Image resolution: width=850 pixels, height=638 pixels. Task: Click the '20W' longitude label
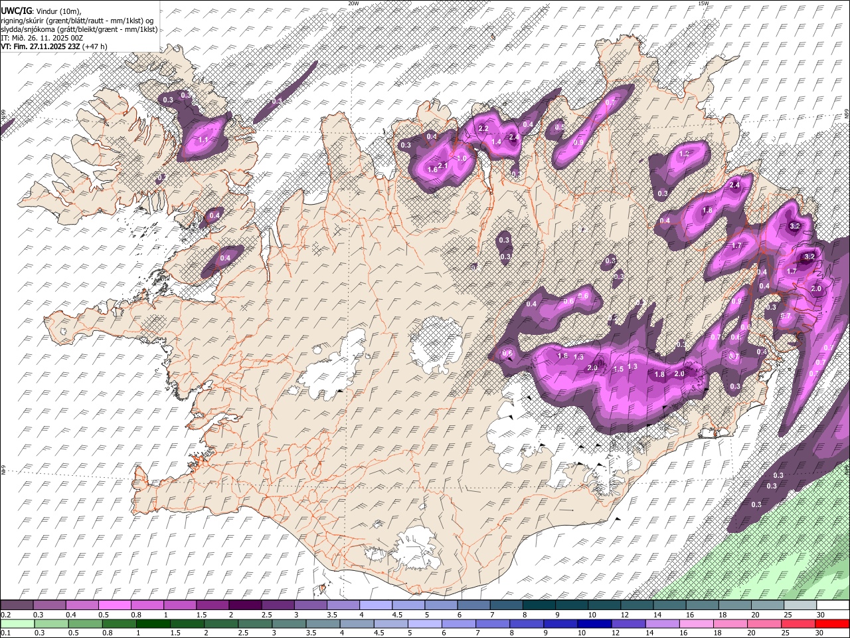353,3
